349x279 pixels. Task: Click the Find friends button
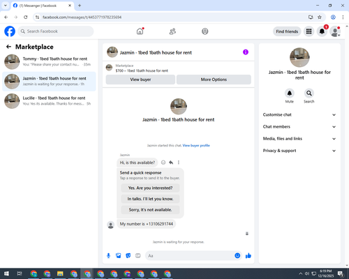click(287, 31)
